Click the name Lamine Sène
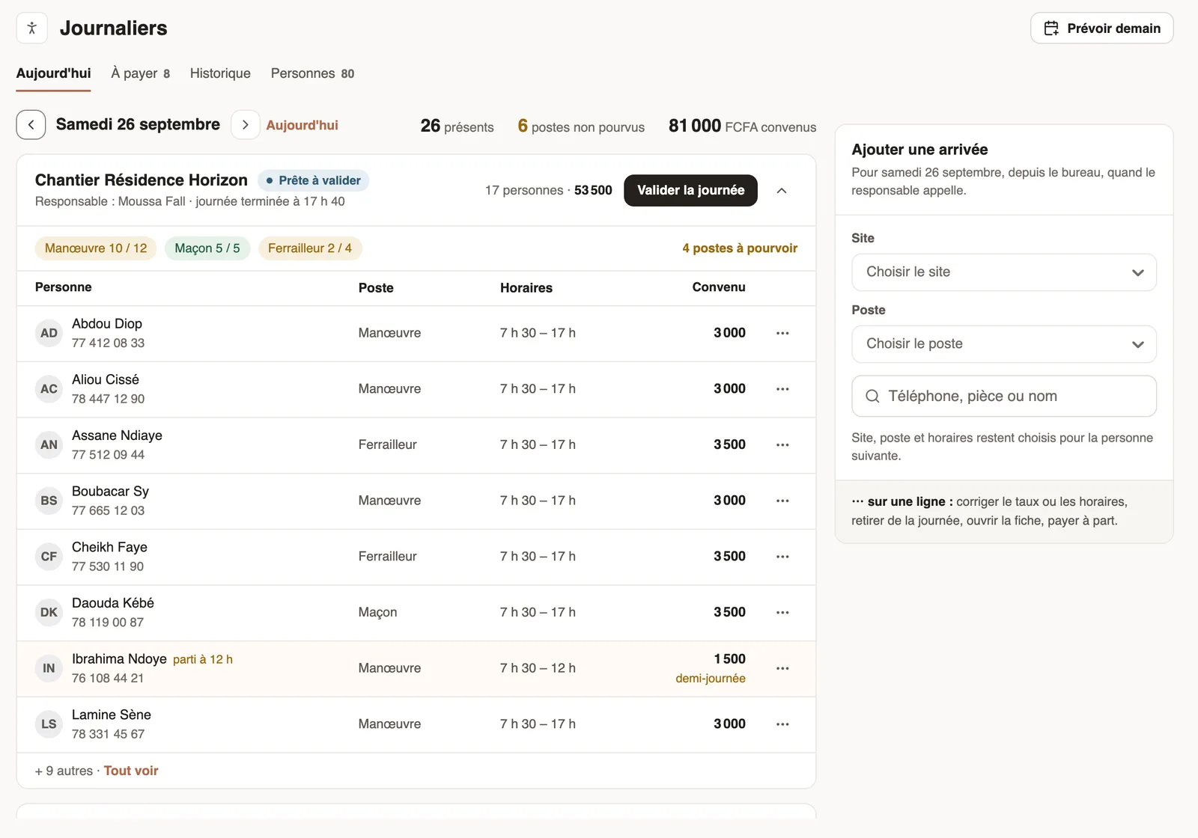This screenshot has height=838, width=1198. 112,715
